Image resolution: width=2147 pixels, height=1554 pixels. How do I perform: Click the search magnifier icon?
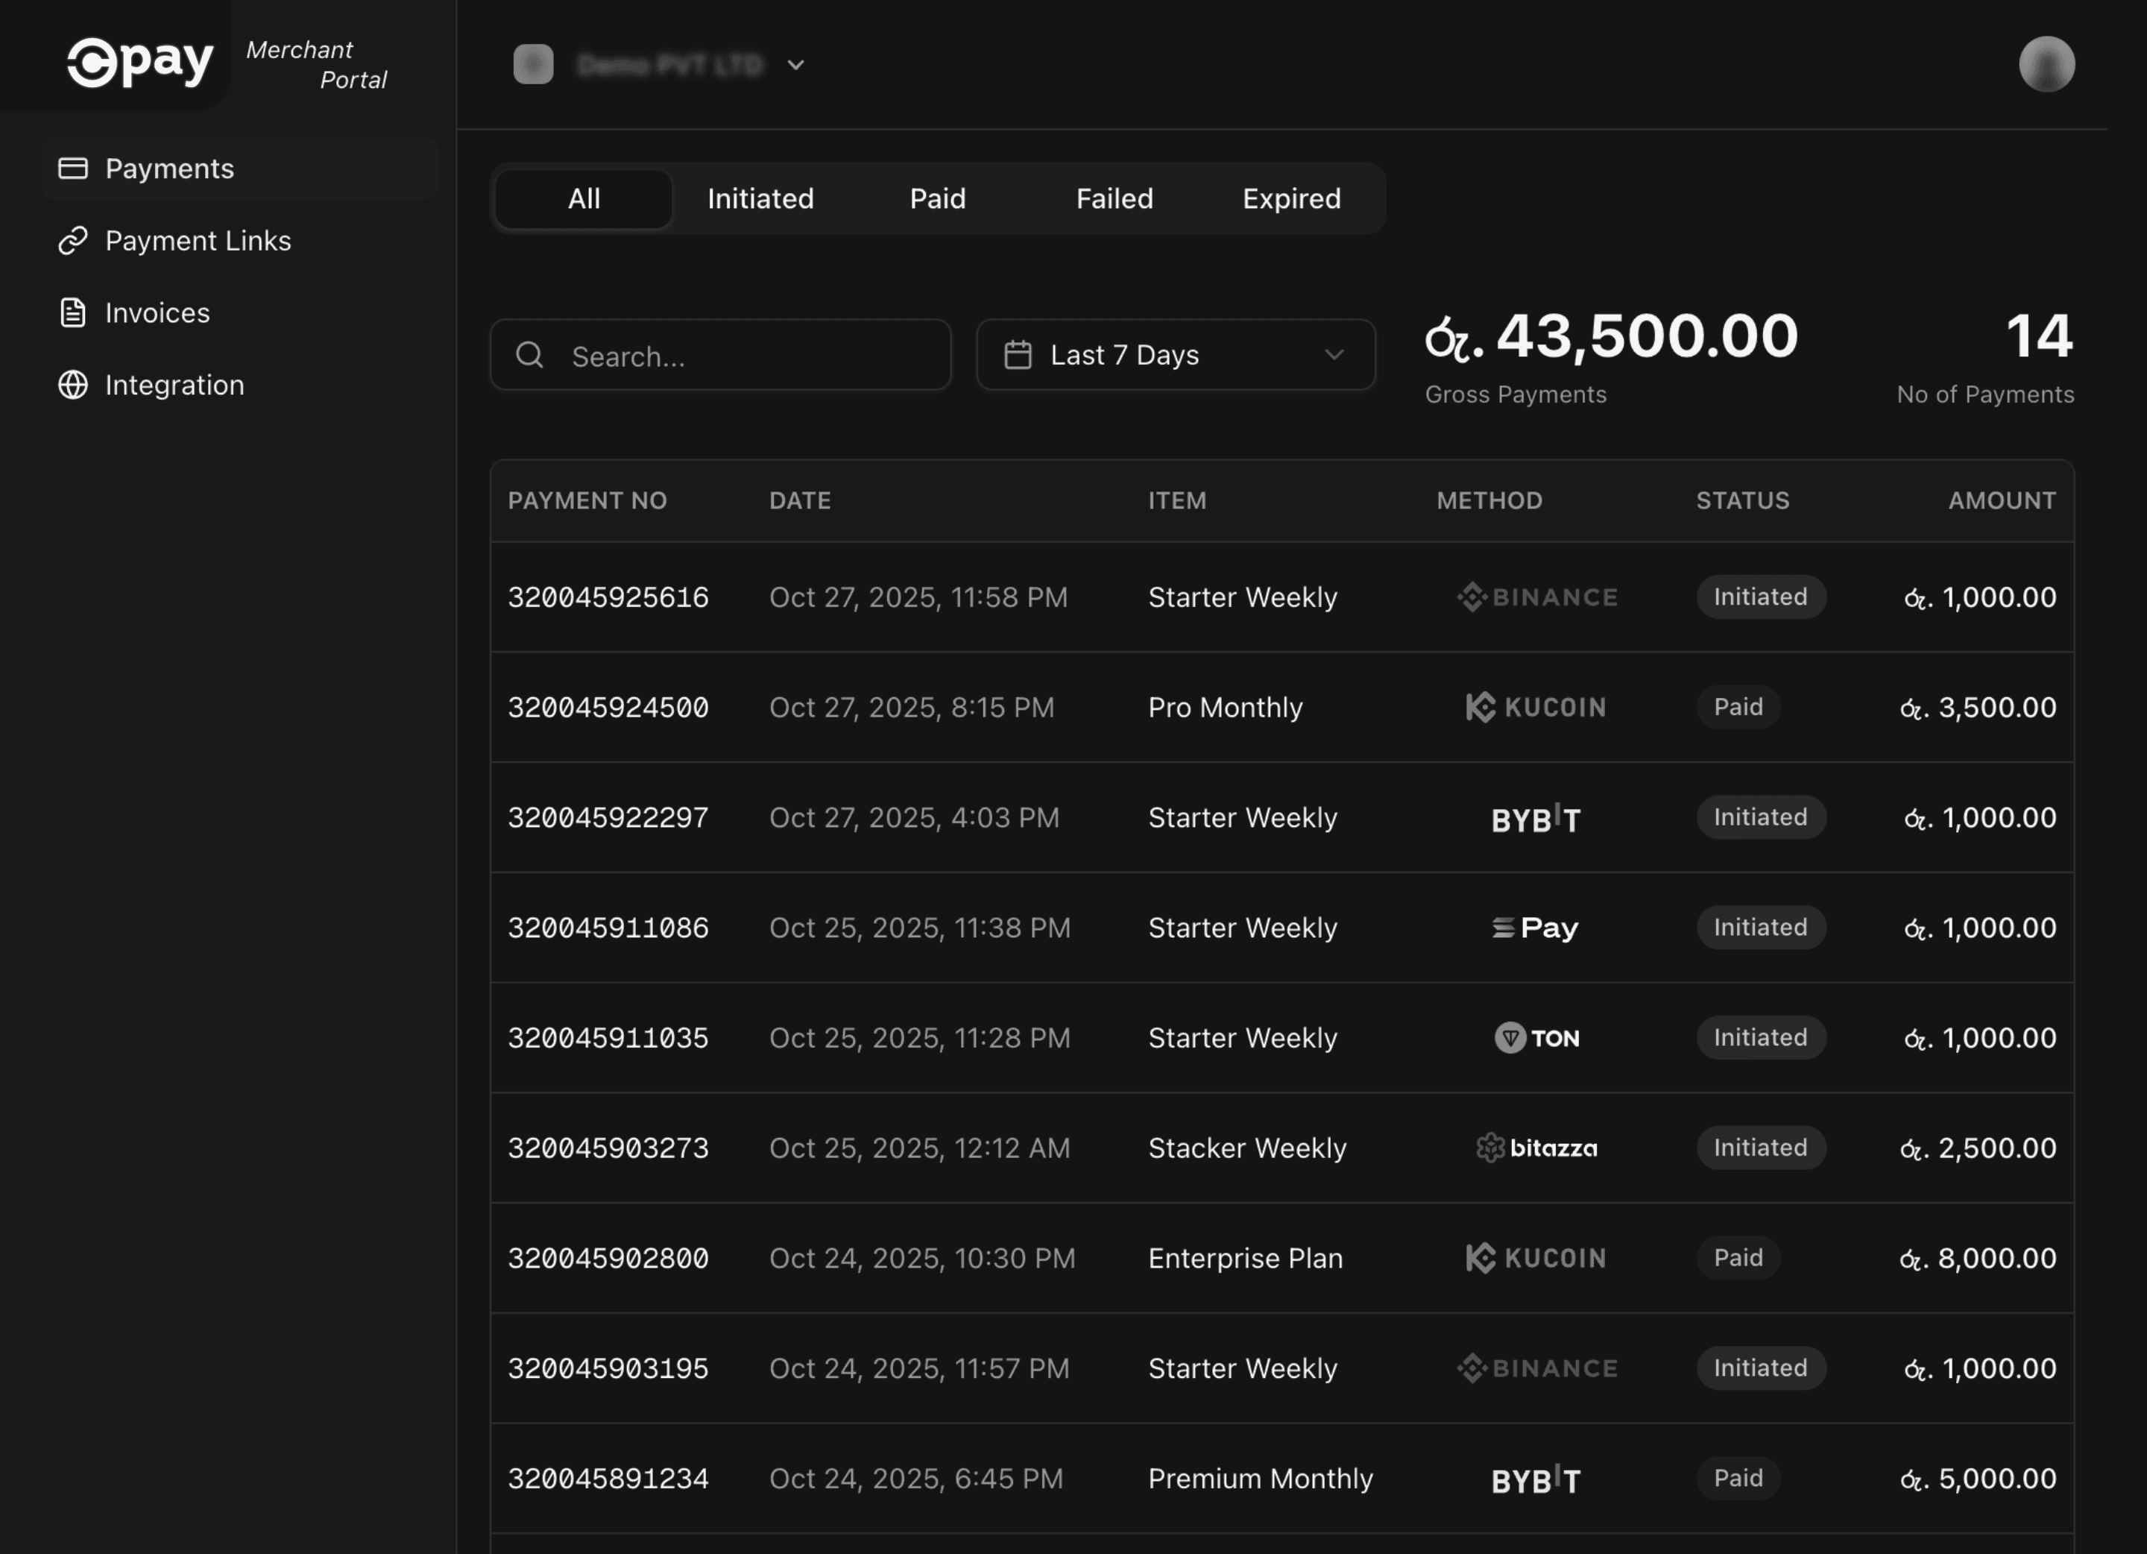click(529, 355)
